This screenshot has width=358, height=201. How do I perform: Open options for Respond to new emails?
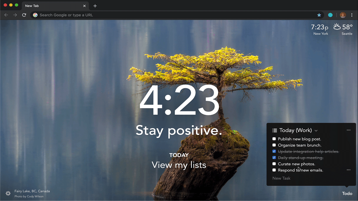coord(348,170)
